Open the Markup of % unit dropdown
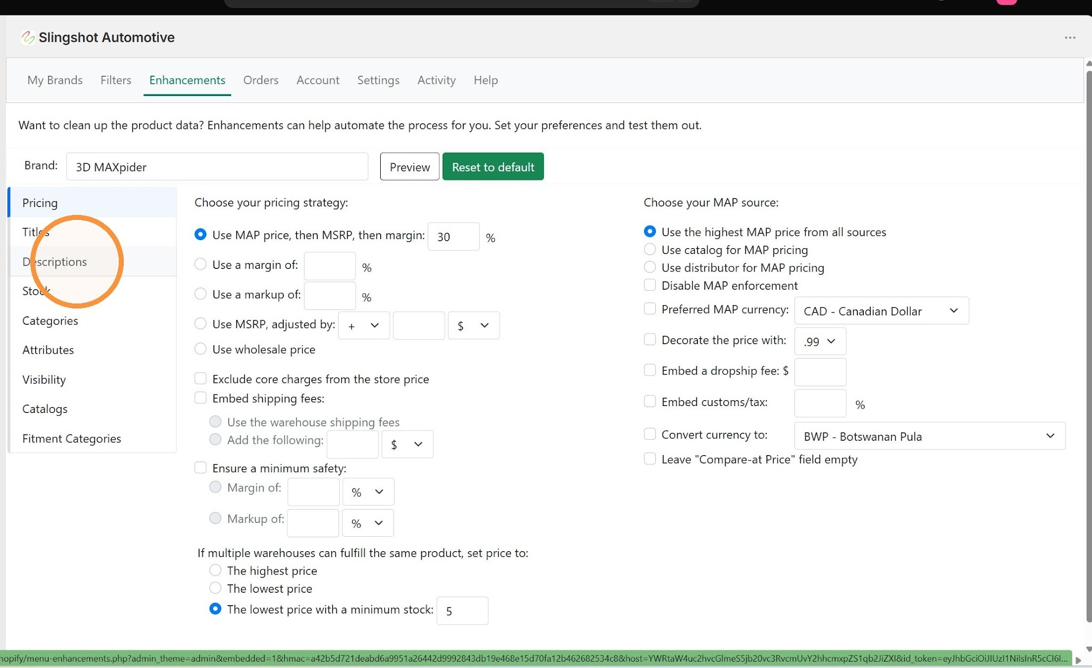Image resolution: width=1092 pixels, height=668 pixels. (x=368, y=523)
